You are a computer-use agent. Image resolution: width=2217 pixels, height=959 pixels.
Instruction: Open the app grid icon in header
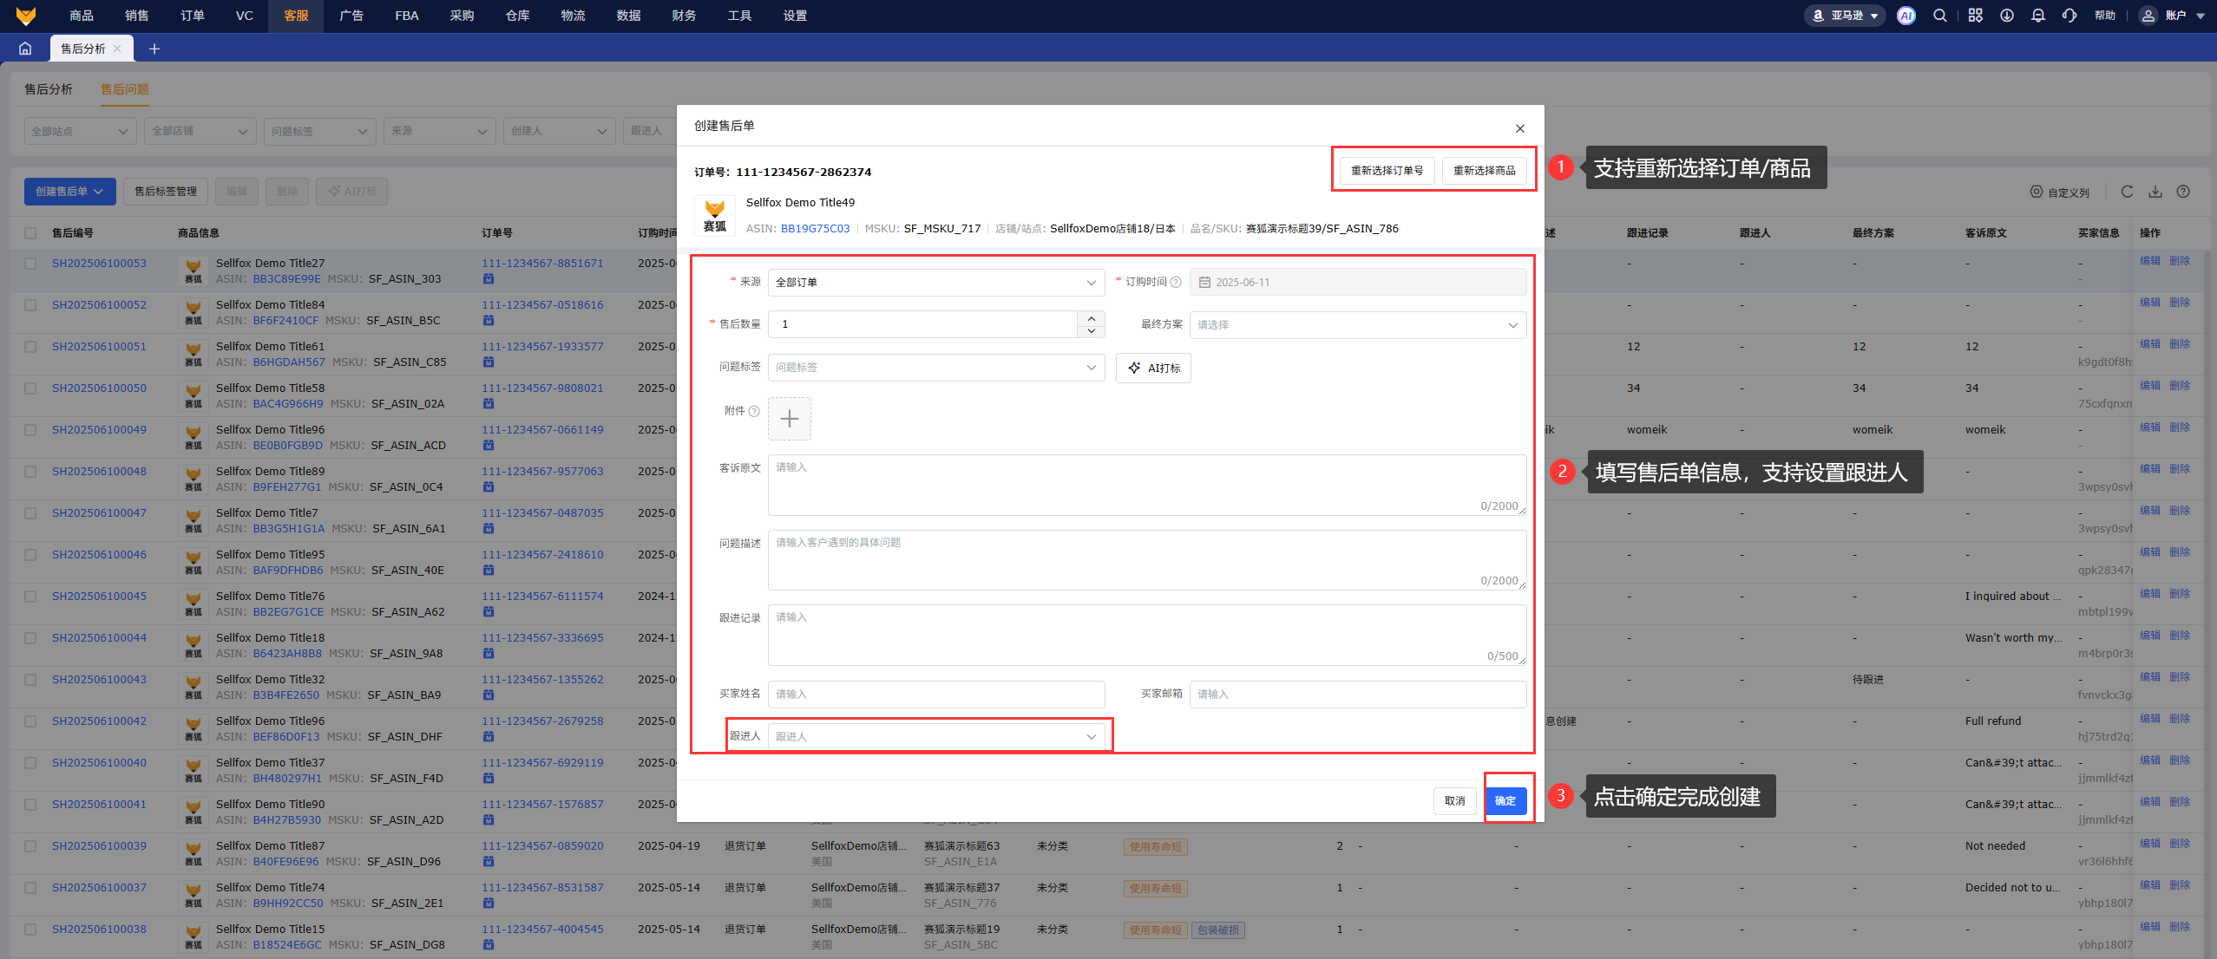click(x=1976, y=16)
